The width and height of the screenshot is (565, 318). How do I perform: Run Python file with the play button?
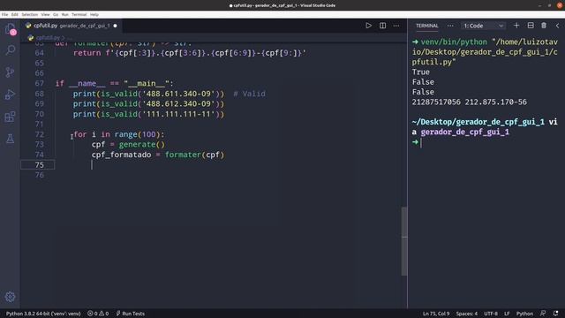(368, 26)
